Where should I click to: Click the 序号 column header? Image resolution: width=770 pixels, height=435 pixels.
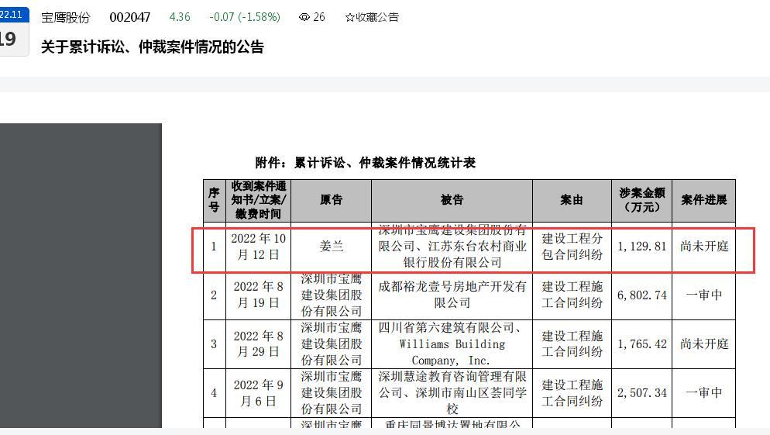tap(214, 200)
